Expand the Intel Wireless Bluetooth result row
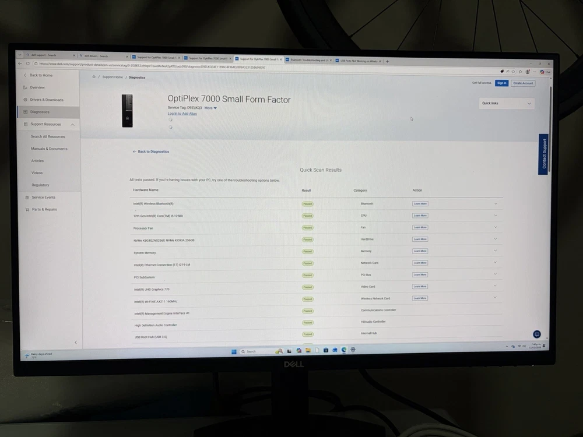583x437 pixels. pyautogui.click(x=496, y=203)
